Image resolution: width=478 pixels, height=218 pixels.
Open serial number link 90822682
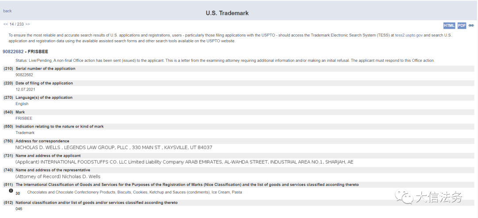click(x=13, y=52)
